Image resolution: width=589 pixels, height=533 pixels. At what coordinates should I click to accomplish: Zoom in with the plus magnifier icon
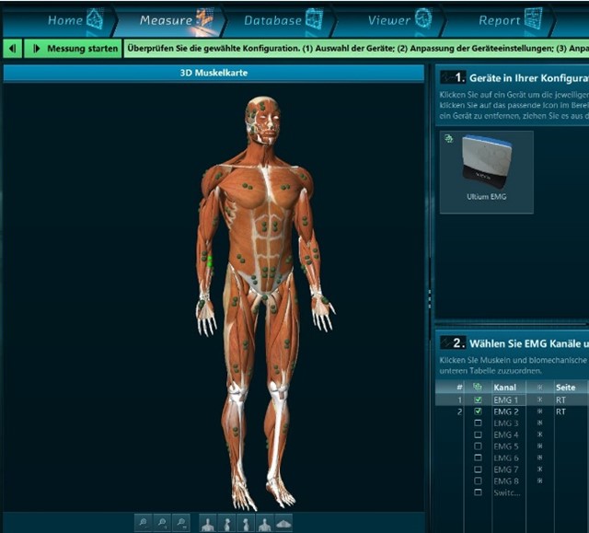point(162,523)
